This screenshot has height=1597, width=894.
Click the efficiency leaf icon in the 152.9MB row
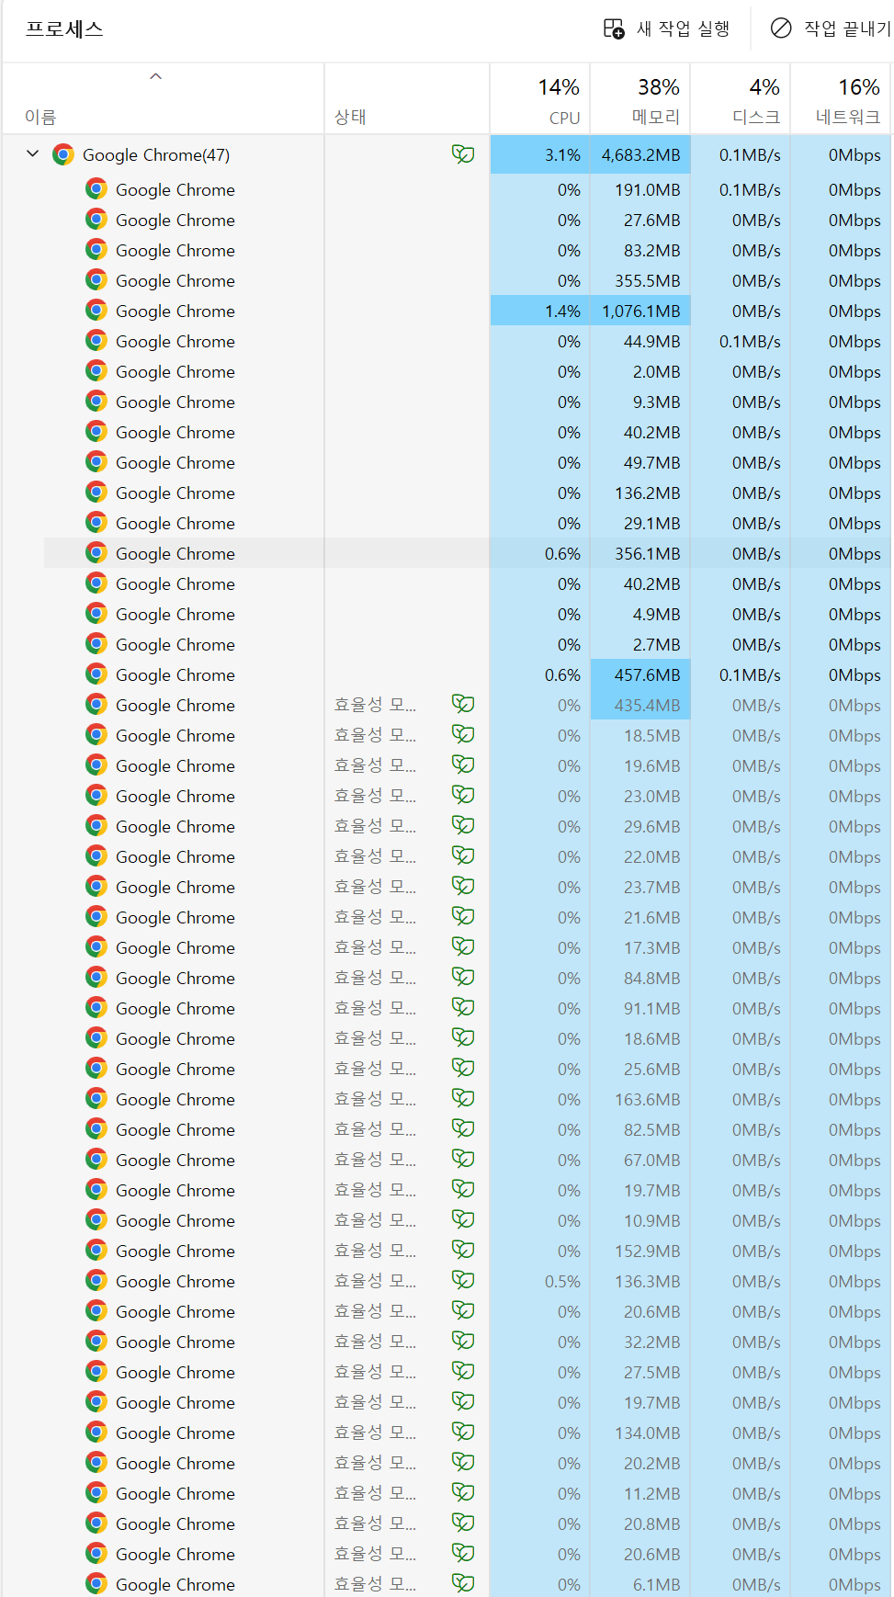pos(463,1251)
